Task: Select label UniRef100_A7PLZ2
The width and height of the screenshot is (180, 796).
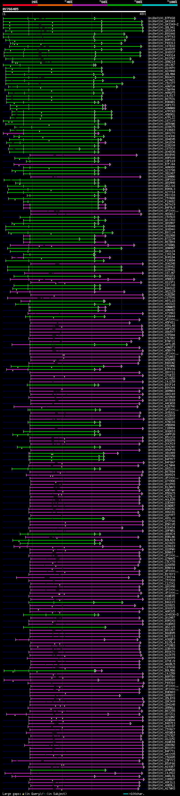Action: point(161,117)
